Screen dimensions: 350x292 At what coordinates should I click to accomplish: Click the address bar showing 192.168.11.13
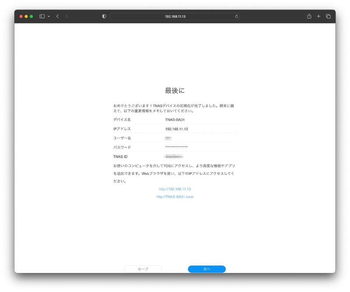tap(175, 16)
